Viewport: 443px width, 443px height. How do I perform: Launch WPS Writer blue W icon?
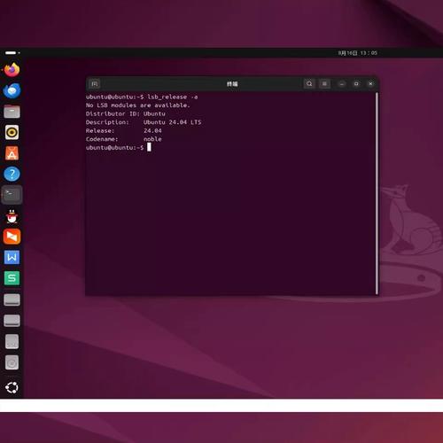12,257
